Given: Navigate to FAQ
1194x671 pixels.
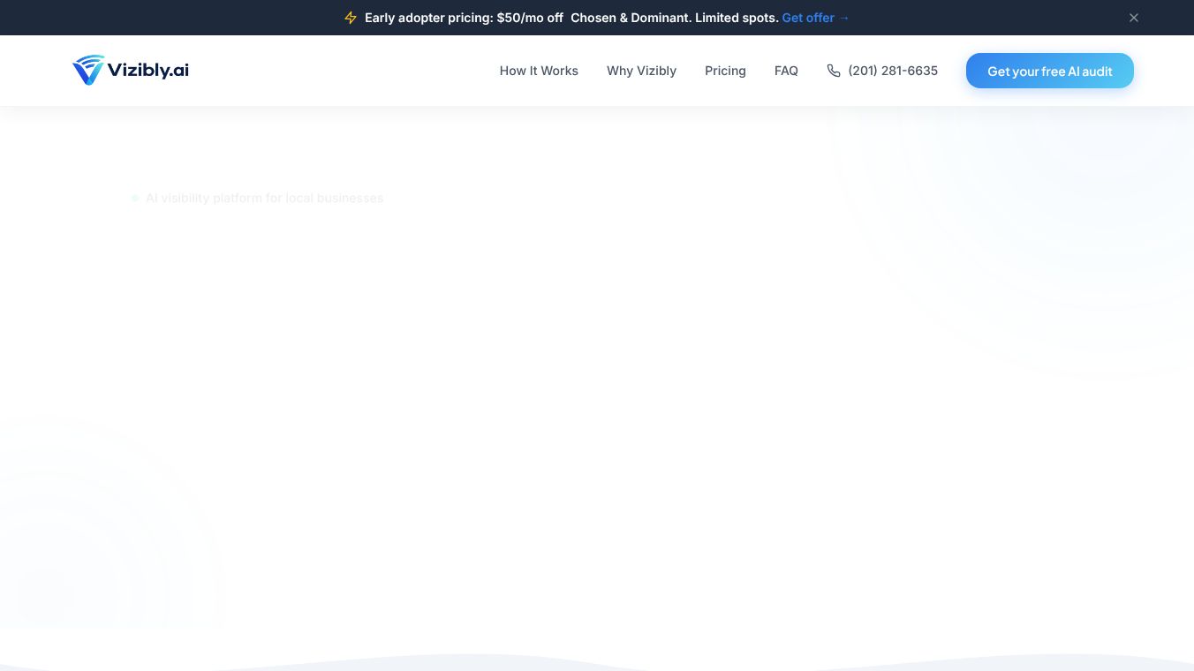Looking at the screenshot, I should (x=786, y=71).
